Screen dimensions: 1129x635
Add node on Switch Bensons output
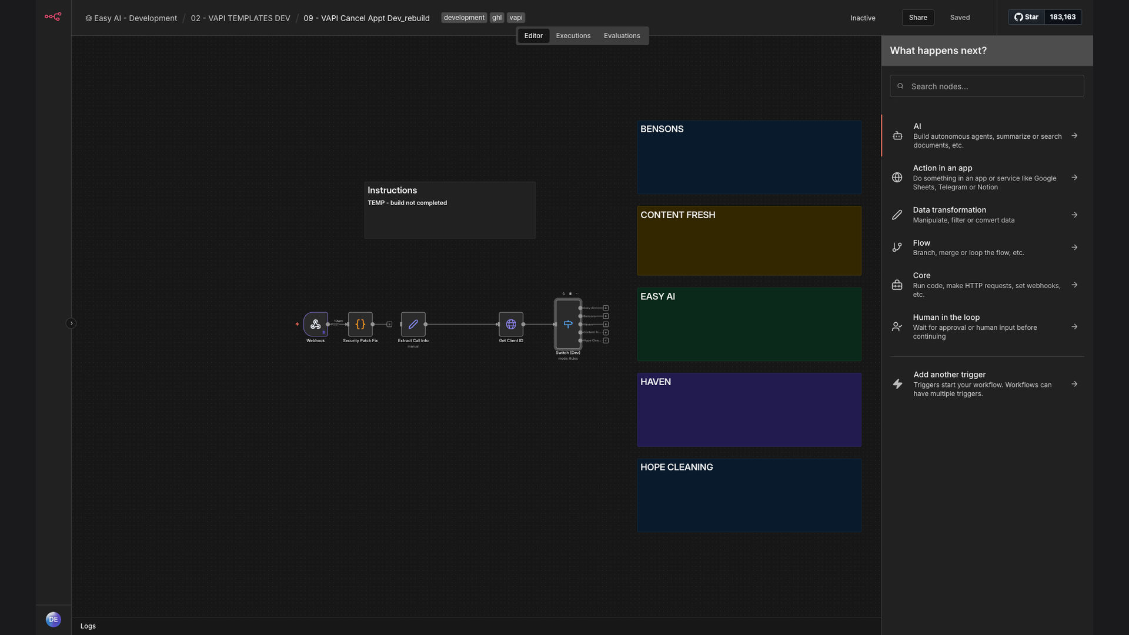606,316
